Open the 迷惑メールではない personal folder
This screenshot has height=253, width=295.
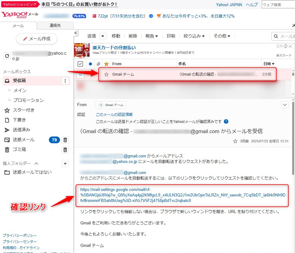tap(32, 172)
